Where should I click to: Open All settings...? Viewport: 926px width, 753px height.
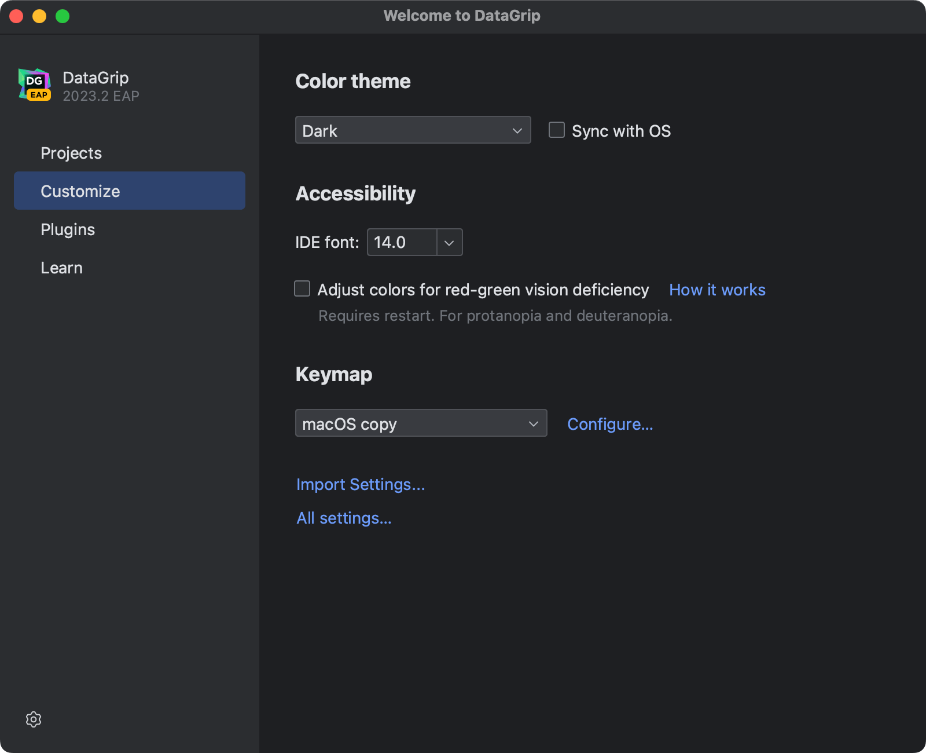pyautogui.click(x=344, y=518)
